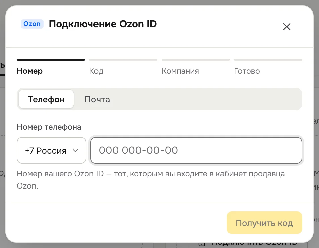319x248 pixels.
Task: Open the +7 Россия country code dropdown
Action: pos(52,150)
